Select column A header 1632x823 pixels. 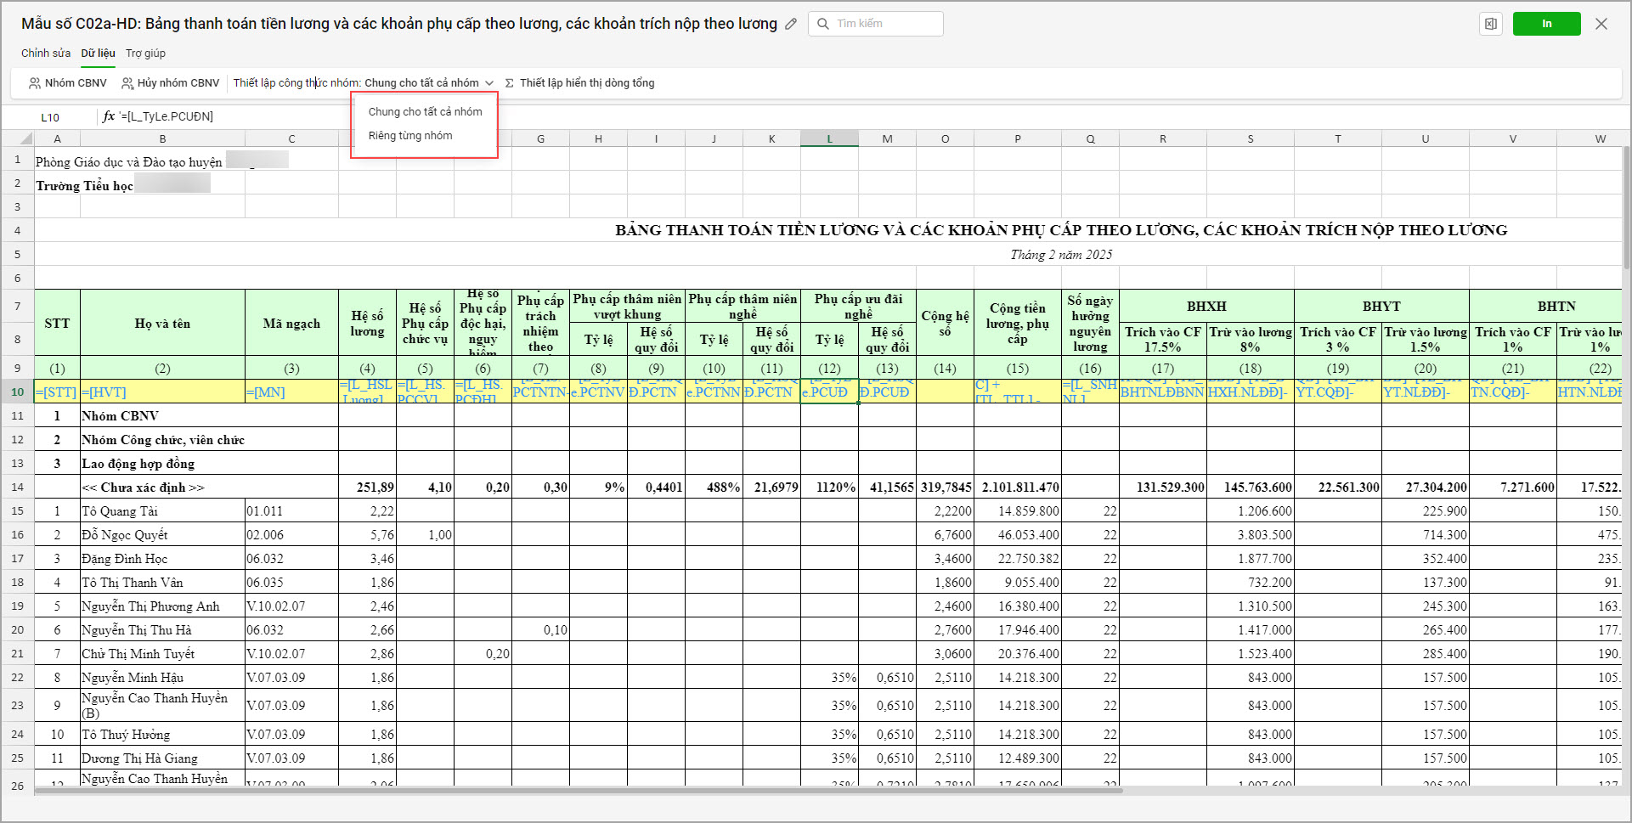57,138
